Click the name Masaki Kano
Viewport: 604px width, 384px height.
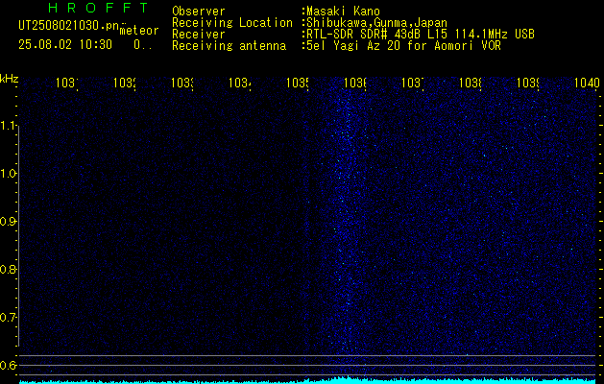344,11
